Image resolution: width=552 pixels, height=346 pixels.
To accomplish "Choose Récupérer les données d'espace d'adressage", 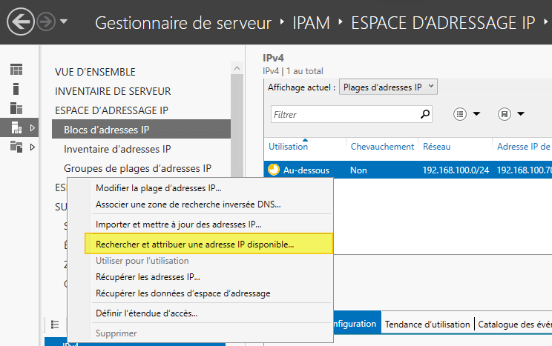I will point(183,293).
